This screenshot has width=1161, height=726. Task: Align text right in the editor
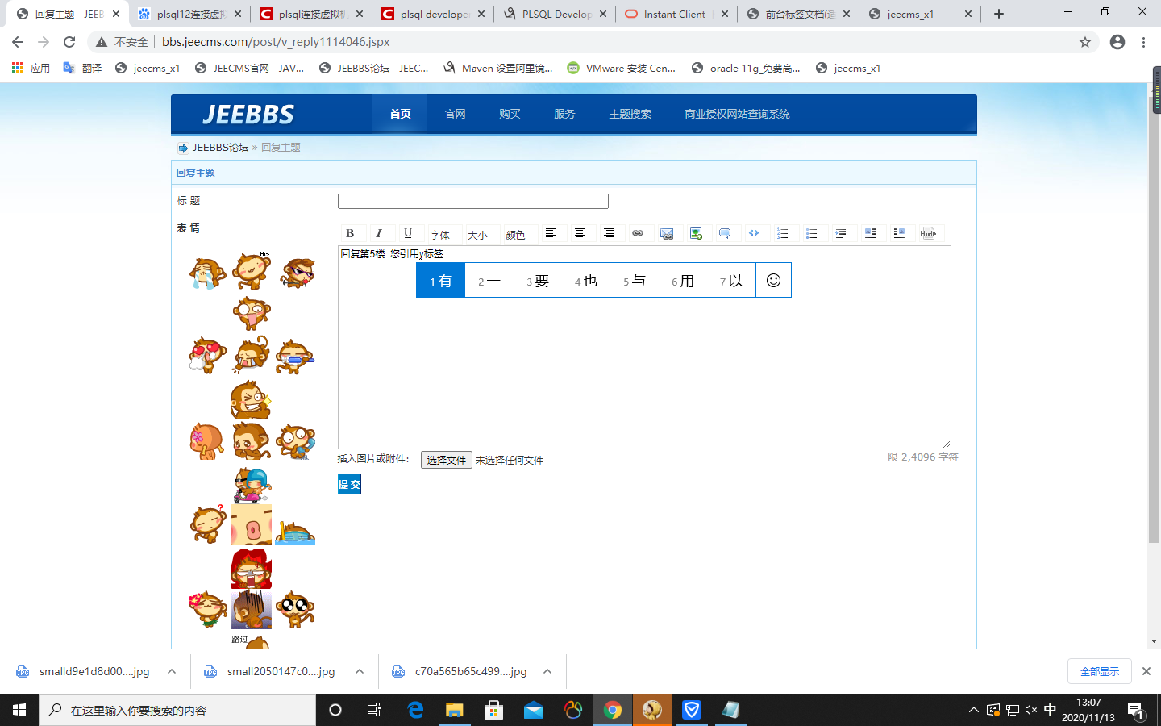[609, 233]
